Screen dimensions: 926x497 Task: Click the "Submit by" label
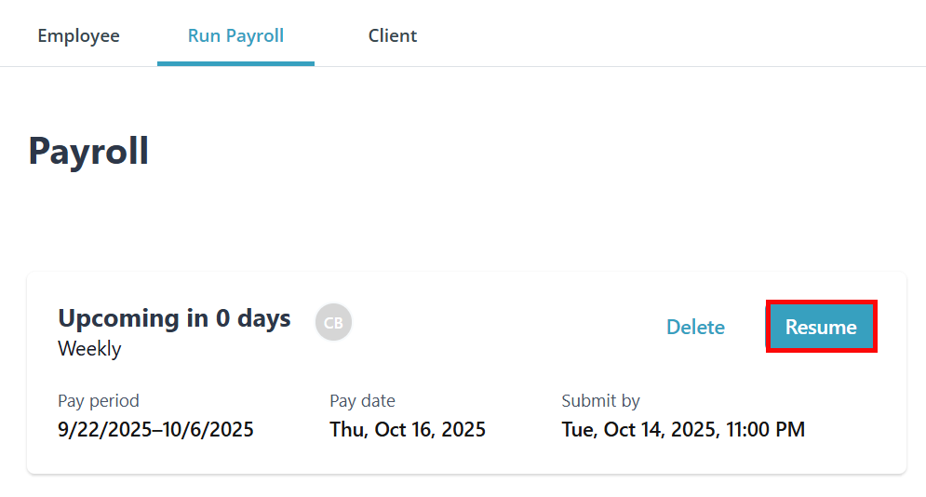(x=600, y=401)
